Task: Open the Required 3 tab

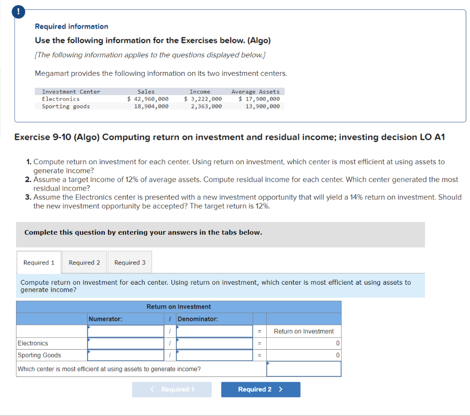Action: point(130,263)
